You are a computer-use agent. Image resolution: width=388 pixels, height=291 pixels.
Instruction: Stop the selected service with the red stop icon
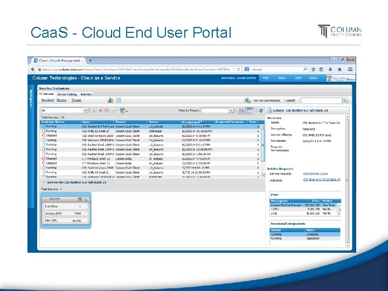[x=100, y=110]
